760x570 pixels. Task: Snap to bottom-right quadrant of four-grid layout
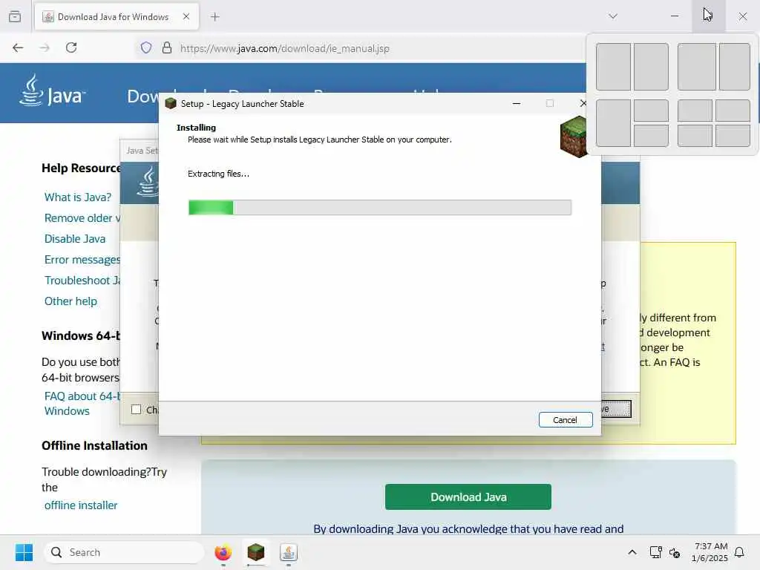pos(733,136)
